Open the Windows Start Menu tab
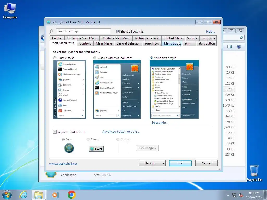The width and height of the screenshot is (267, 200). 116,38
